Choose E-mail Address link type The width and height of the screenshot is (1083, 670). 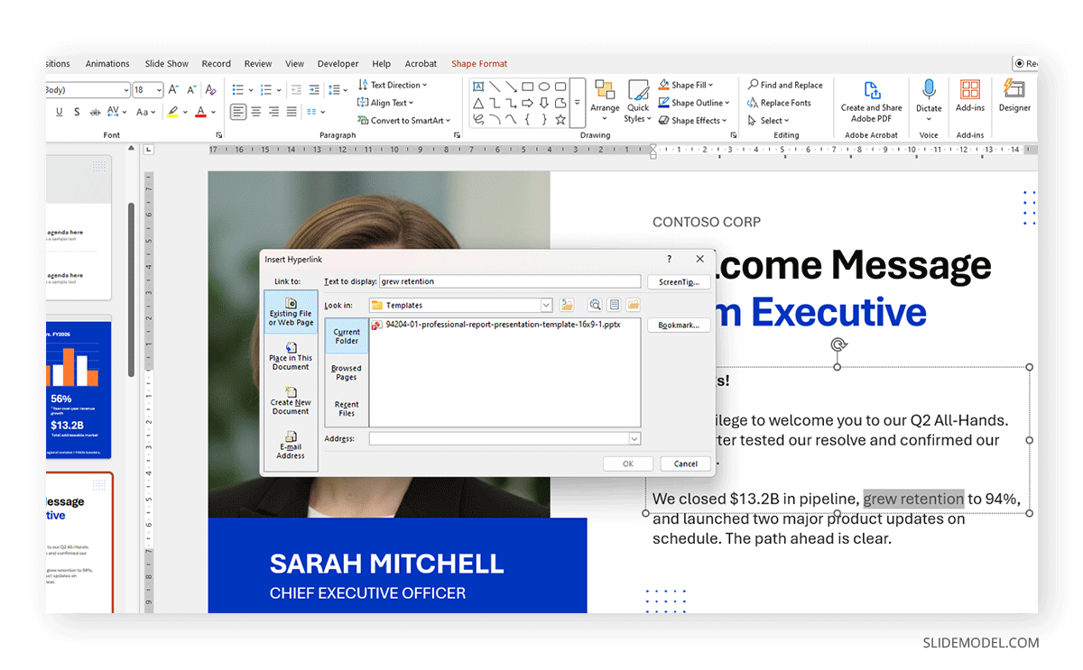coord(291,445)
